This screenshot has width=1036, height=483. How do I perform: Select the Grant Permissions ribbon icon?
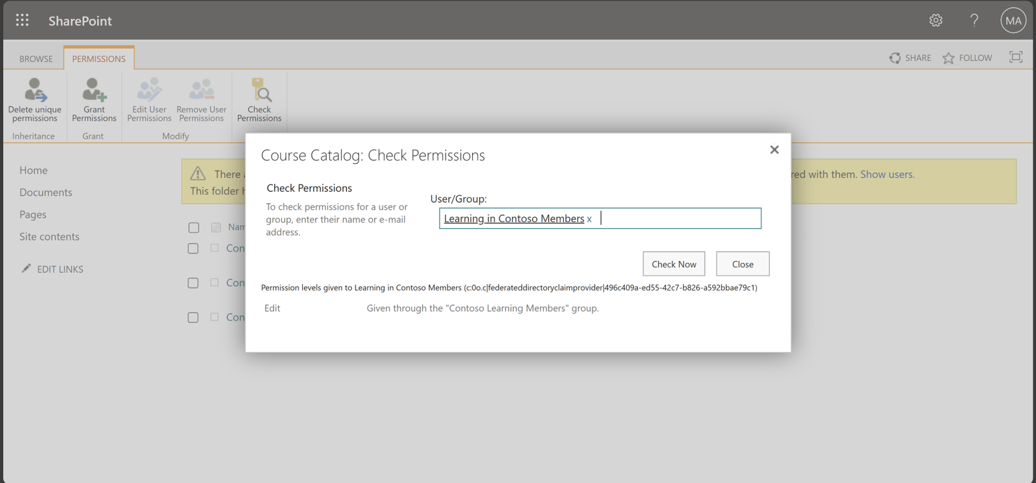tap(94, 90)
